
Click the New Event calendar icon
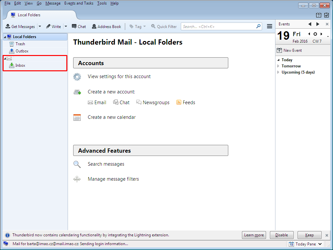(279, 50)
